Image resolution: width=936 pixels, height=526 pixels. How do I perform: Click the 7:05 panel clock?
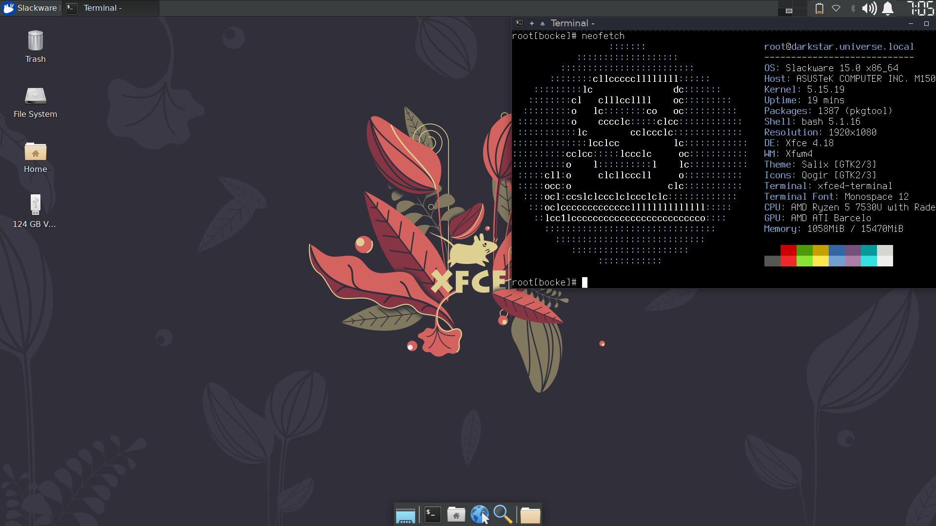920,8
